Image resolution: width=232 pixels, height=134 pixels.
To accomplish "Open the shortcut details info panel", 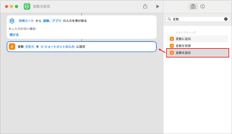I will [202, 6].
